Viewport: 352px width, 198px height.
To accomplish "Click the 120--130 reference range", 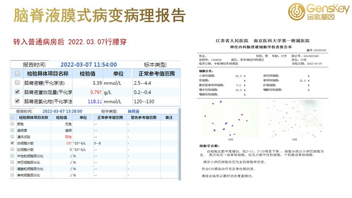I will [144, 102].
